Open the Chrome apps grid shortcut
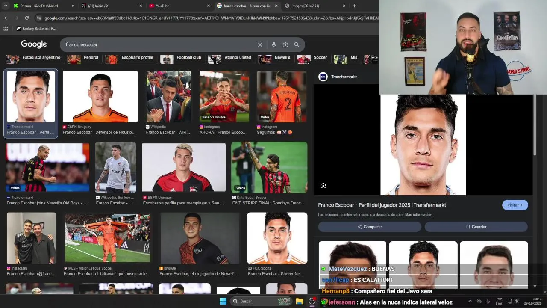 point(6,29)
